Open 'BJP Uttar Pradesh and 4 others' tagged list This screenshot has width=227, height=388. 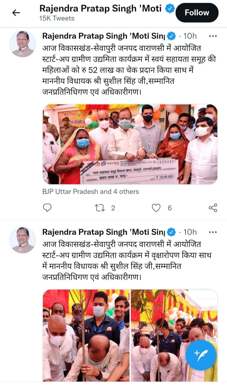pos(91,192)
